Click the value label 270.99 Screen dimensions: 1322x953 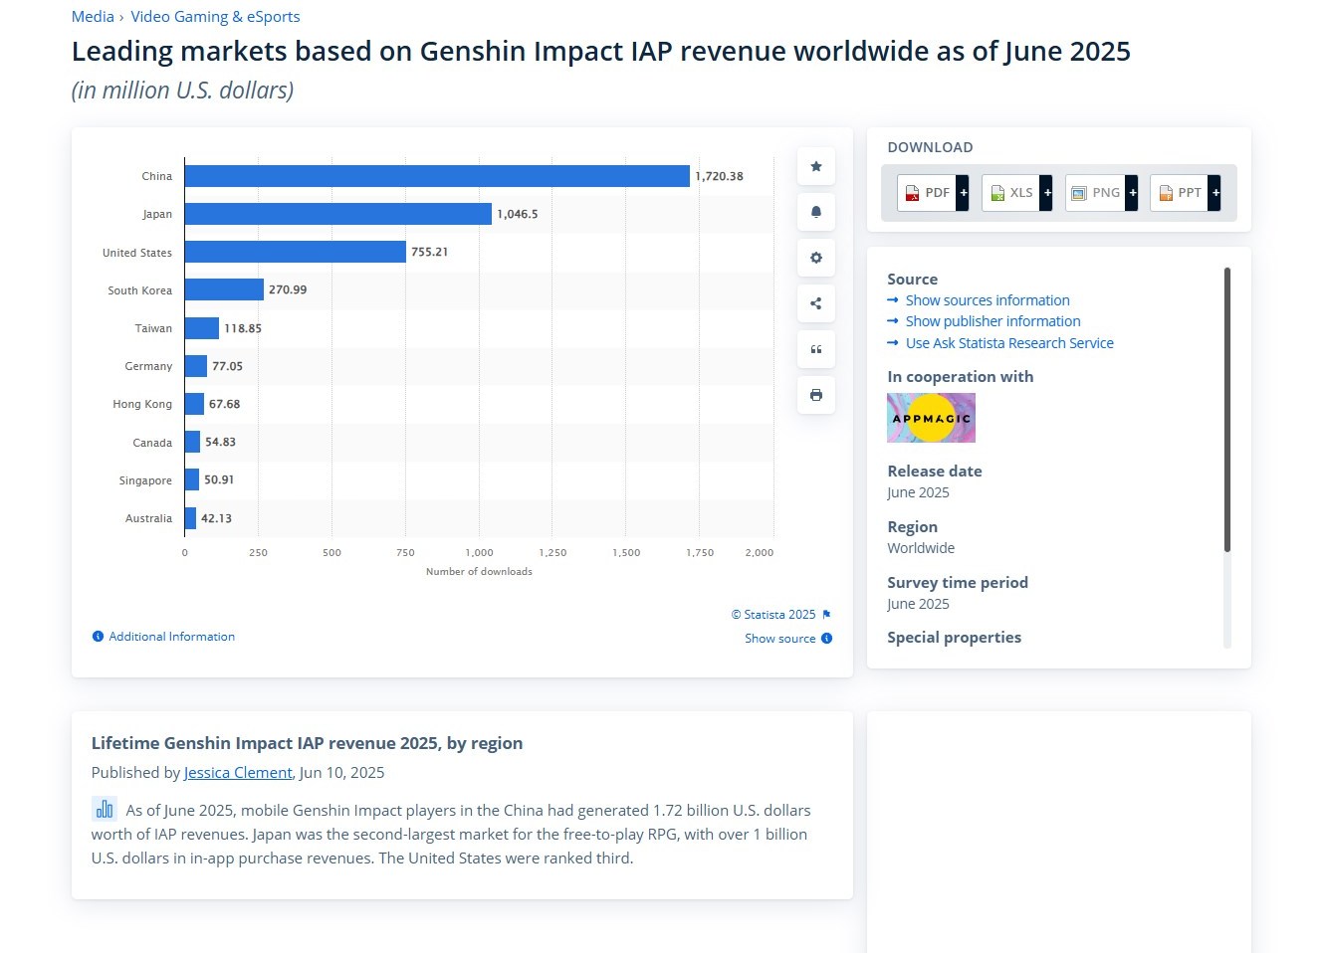tap(288, 289)
